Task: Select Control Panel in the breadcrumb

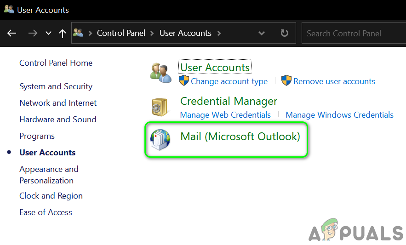Action: tap(121, 33)
